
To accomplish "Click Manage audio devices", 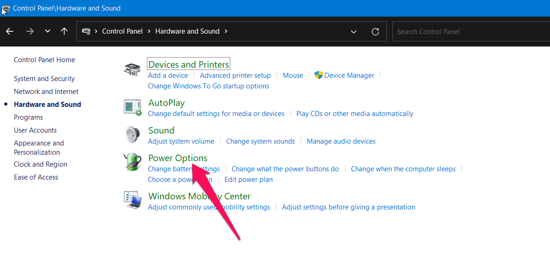I will [x=341, y=141].
